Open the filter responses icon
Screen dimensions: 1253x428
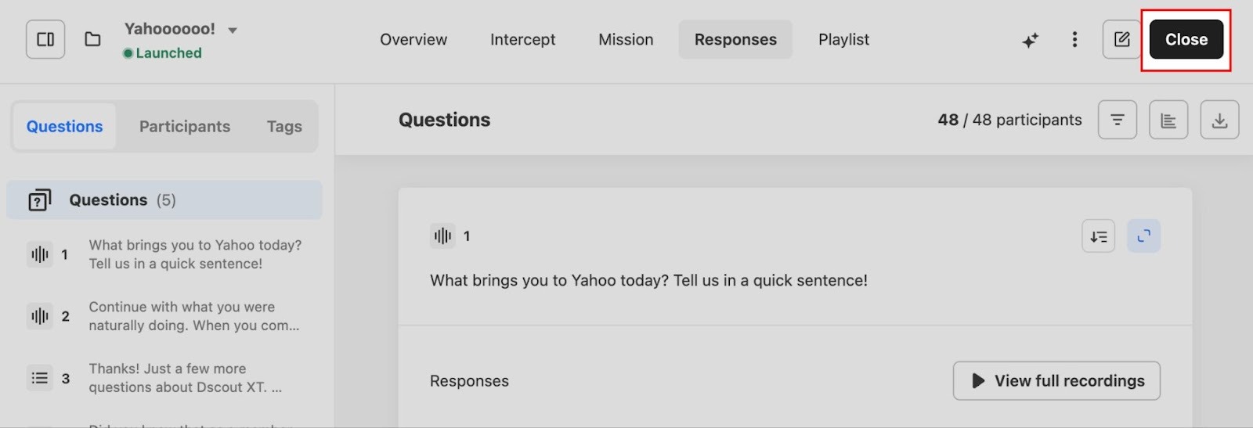tap(1117, 120)
